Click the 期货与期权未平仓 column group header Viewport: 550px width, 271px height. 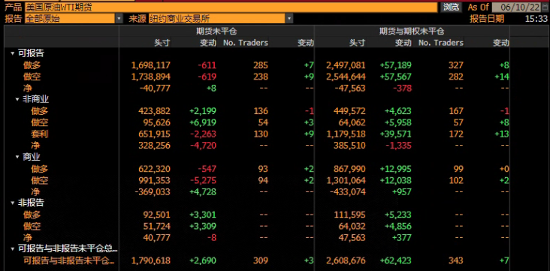pyautogui.click(x=412, y=32)
